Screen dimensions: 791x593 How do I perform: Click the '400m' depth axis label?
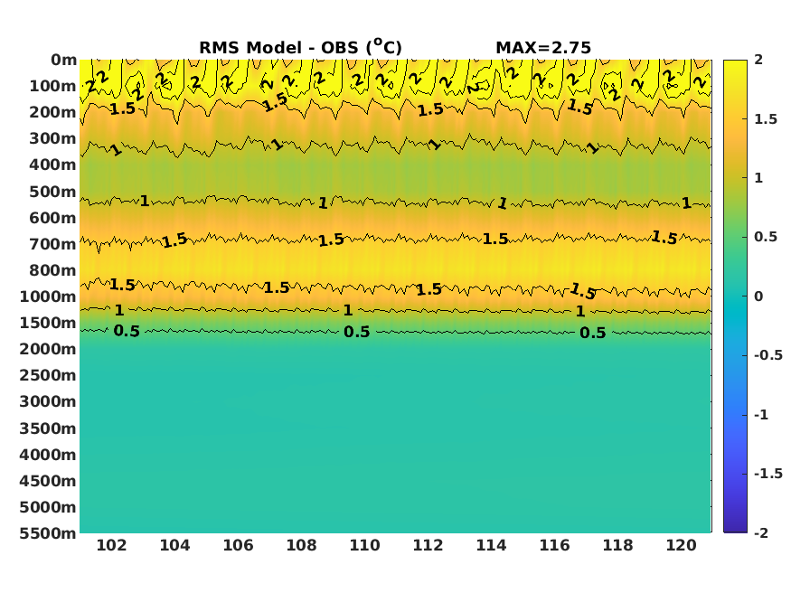[x=53, y=165]
